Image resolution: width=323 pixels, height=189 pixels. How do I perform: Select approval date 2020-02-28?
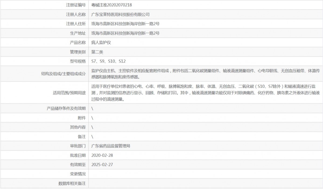[102, 155]
